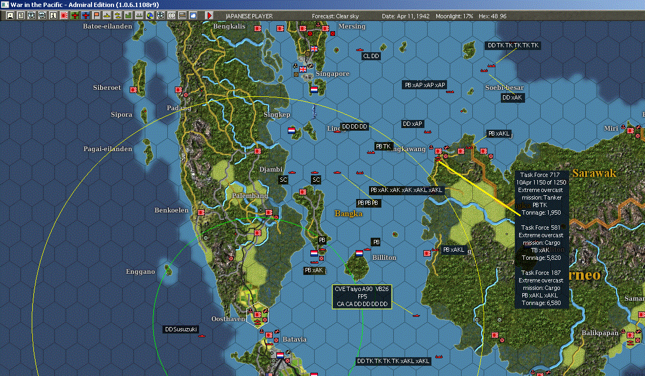Click the railroad track toolbar icon
The image size is (645, 376).
(x=182, y=16)
